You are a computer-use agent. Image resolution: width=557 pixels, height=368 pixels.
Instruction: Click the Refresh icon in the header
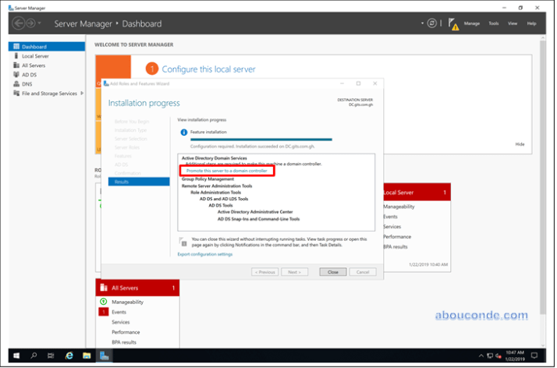(432, 23)
